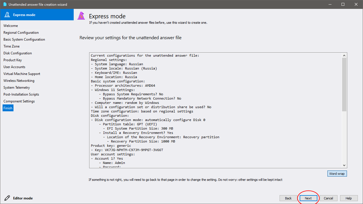Click the Back button
The image size is (363, 204).
point(288,198)
